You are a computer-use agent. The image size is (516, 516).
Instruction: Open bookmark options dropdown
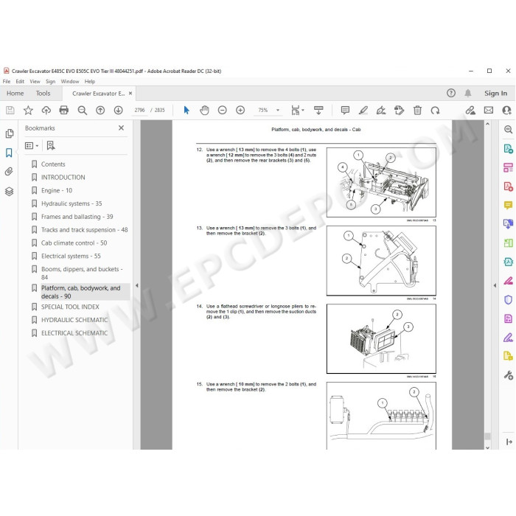pos(32,145)
